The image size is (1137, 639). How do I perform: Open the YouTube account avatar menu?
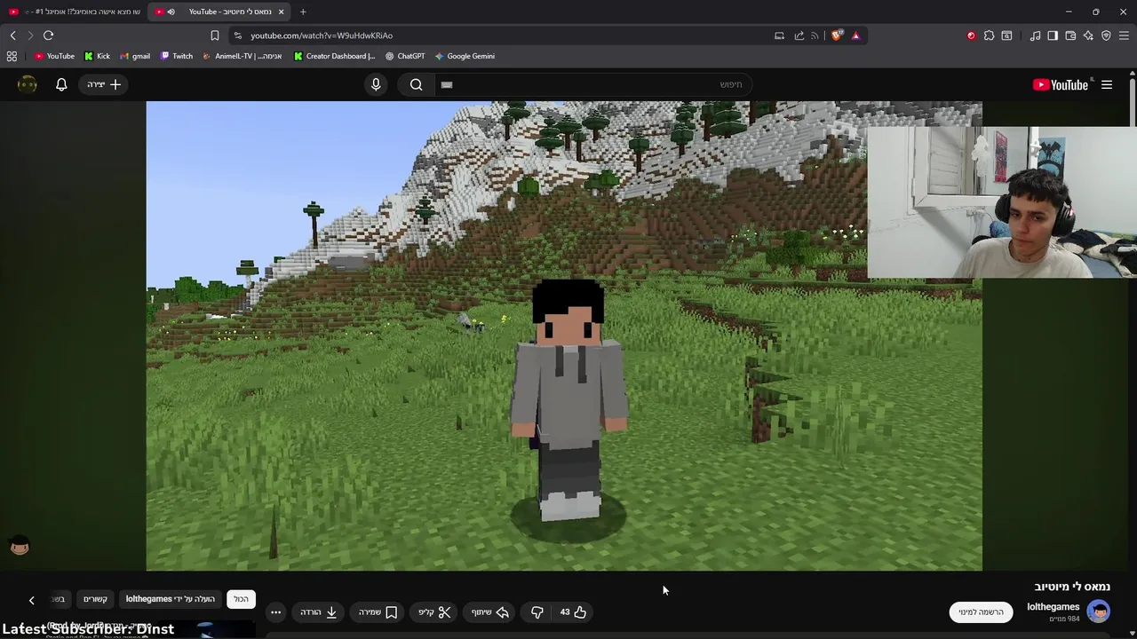(x=28, y=84)
